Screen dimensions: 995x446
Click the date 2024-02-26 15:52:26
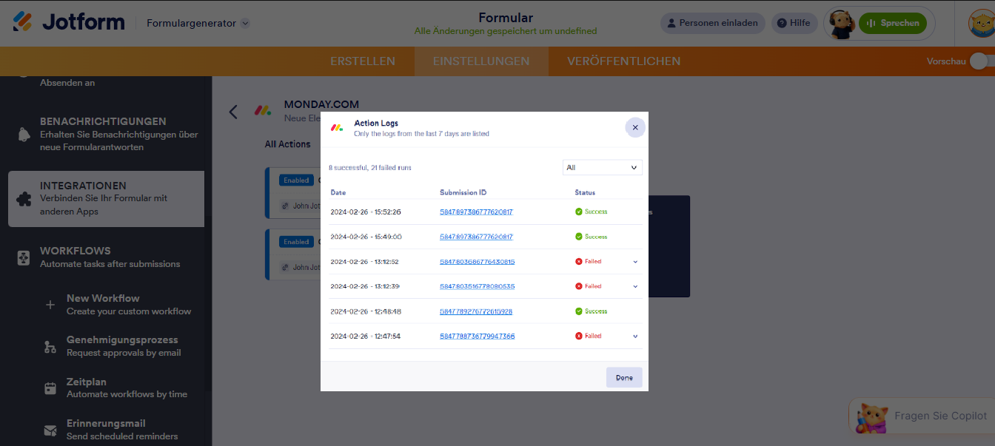pyautogui.click(x=366, y=212)
